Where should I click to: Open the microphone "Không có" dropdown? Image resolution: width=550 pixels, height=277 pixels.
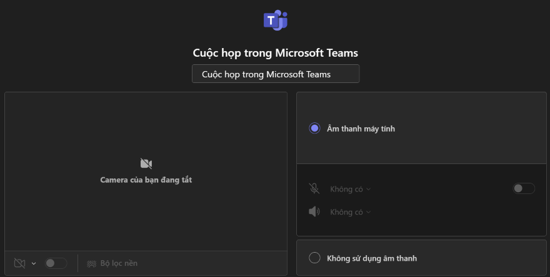pyautogui.click(x=350, y=189)
